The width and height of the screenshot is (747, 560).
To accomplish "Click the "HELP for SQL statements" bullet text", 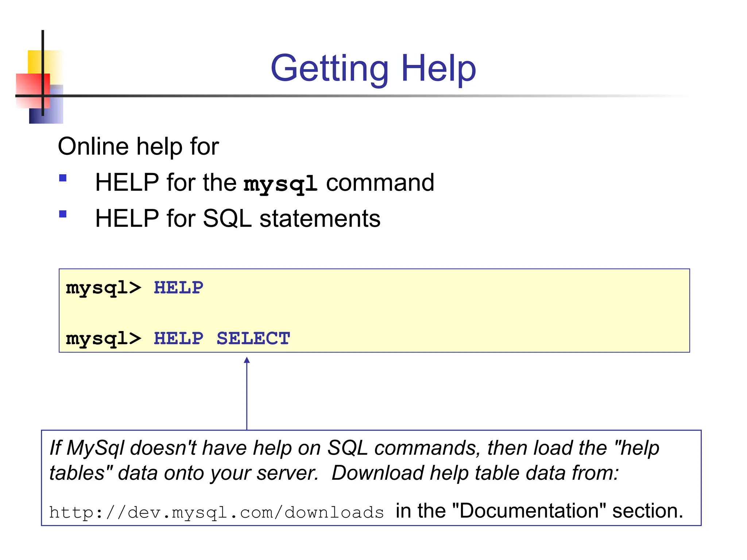I will coord(237,218).
